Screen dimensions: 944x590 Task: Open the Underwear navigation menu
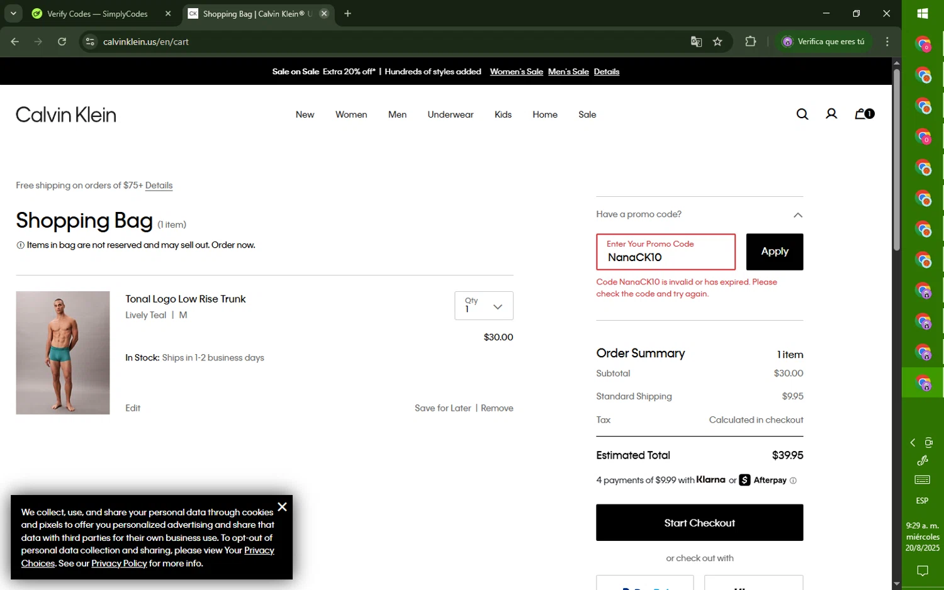(451, 114)
